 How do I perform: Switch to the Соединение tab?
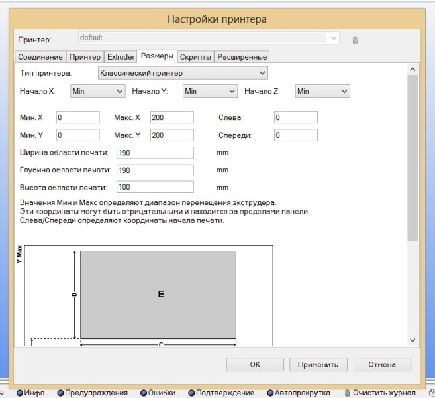(40, 57)
